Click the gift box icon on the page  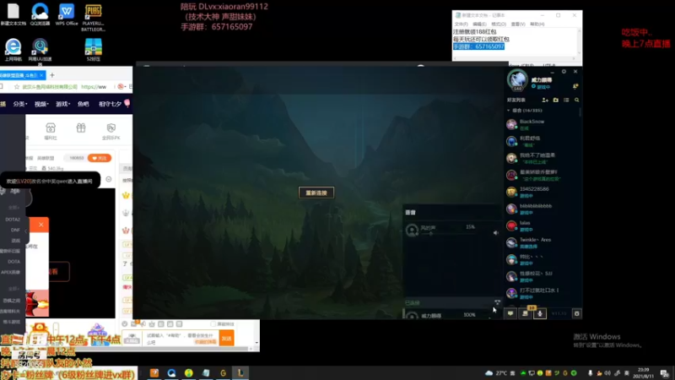pyautogui.click(x=81, y=128)
